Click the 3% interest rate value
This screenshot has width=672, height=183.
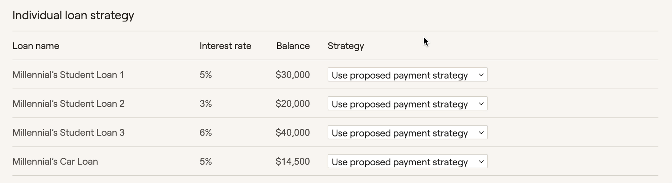206,104
